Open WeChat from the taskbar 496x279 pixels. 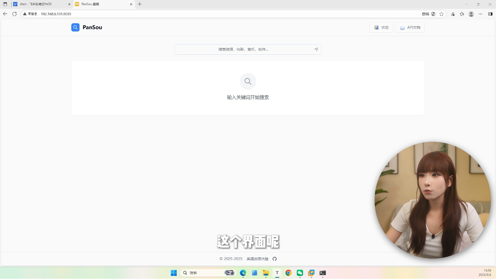[x=300, y=273]
